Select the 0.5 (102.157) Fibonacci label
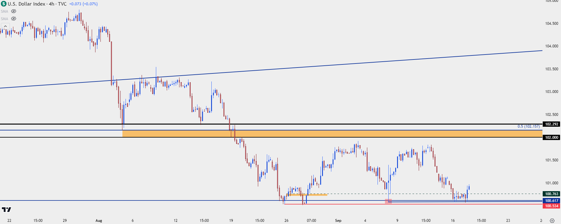This screenshot has width=561, height=224. pos(528,126)
